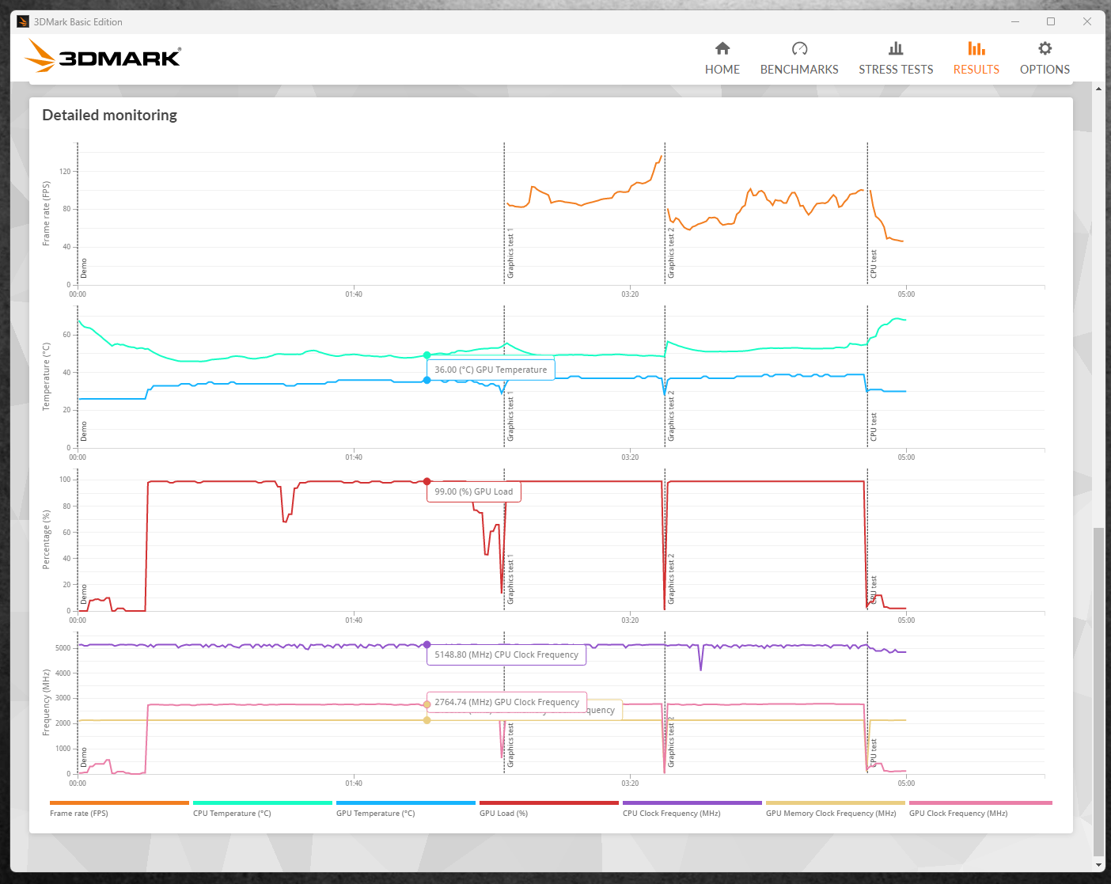Click the CPU Clock Frequency purple marker dot

point(427,645)
